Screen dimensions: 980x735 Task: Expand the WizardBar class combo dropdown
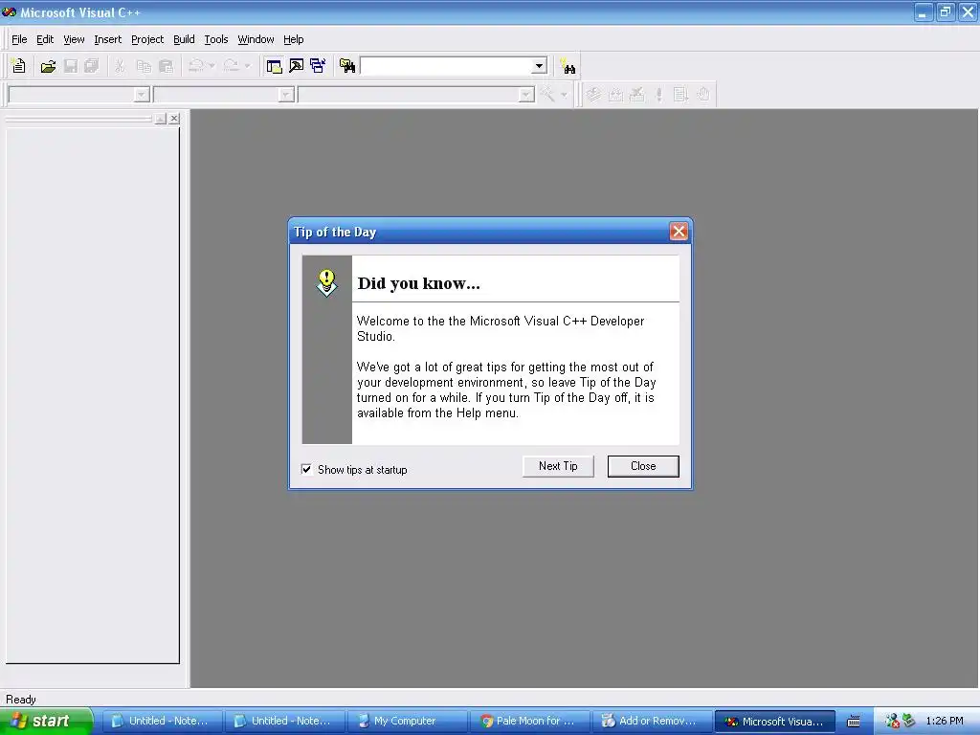pyautogui.click(x=142, y=95)
